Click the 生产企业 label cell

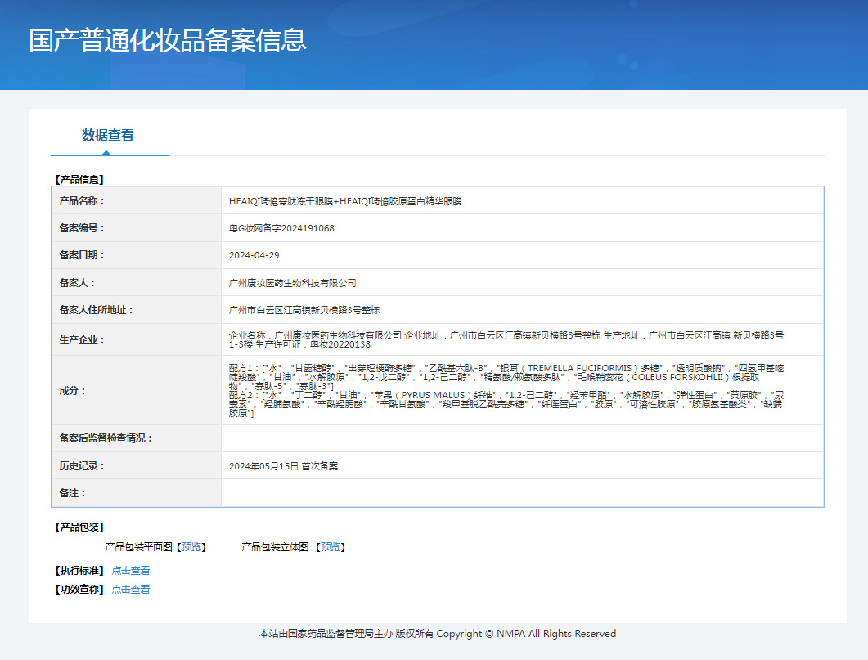[x=136, y=339]
